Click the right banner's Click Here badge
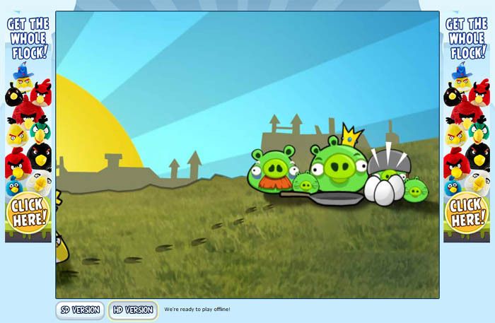 pyautogui.click(x=467, y=213)
